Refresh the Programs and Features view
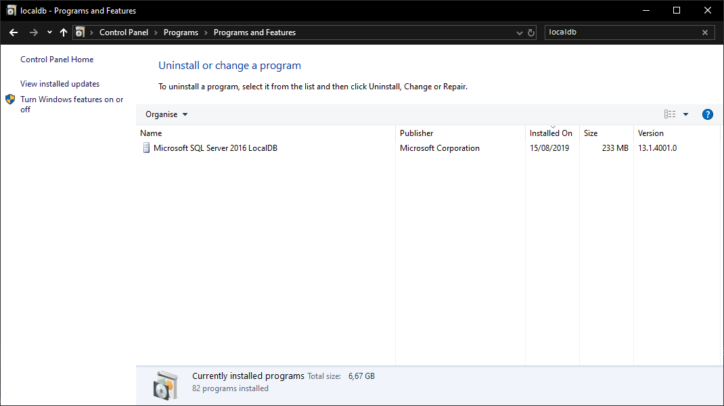Screen dimensions: 724x406 point(531,32)
